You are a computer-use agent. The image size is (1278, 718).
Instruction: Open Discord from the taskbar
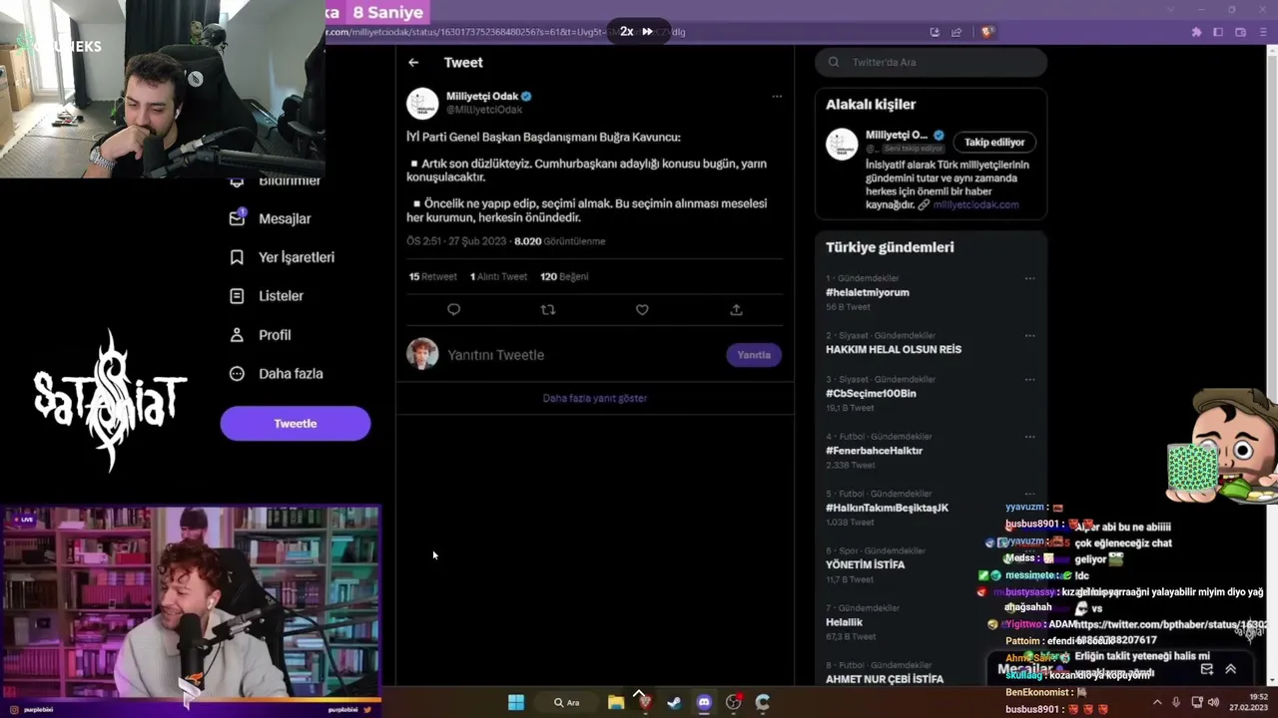pos(704,702)
